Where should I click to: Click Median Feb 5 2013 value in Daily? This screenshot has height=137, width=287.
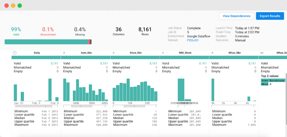coord(50,118)
